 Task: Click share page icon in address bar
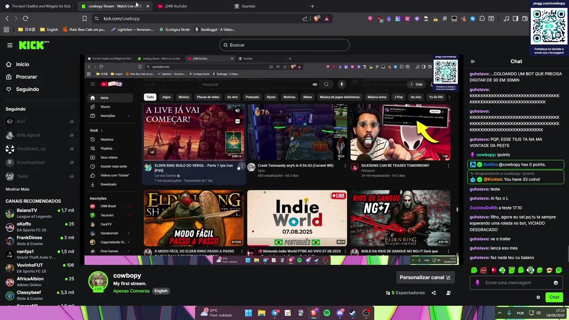[x=305, y=19]
